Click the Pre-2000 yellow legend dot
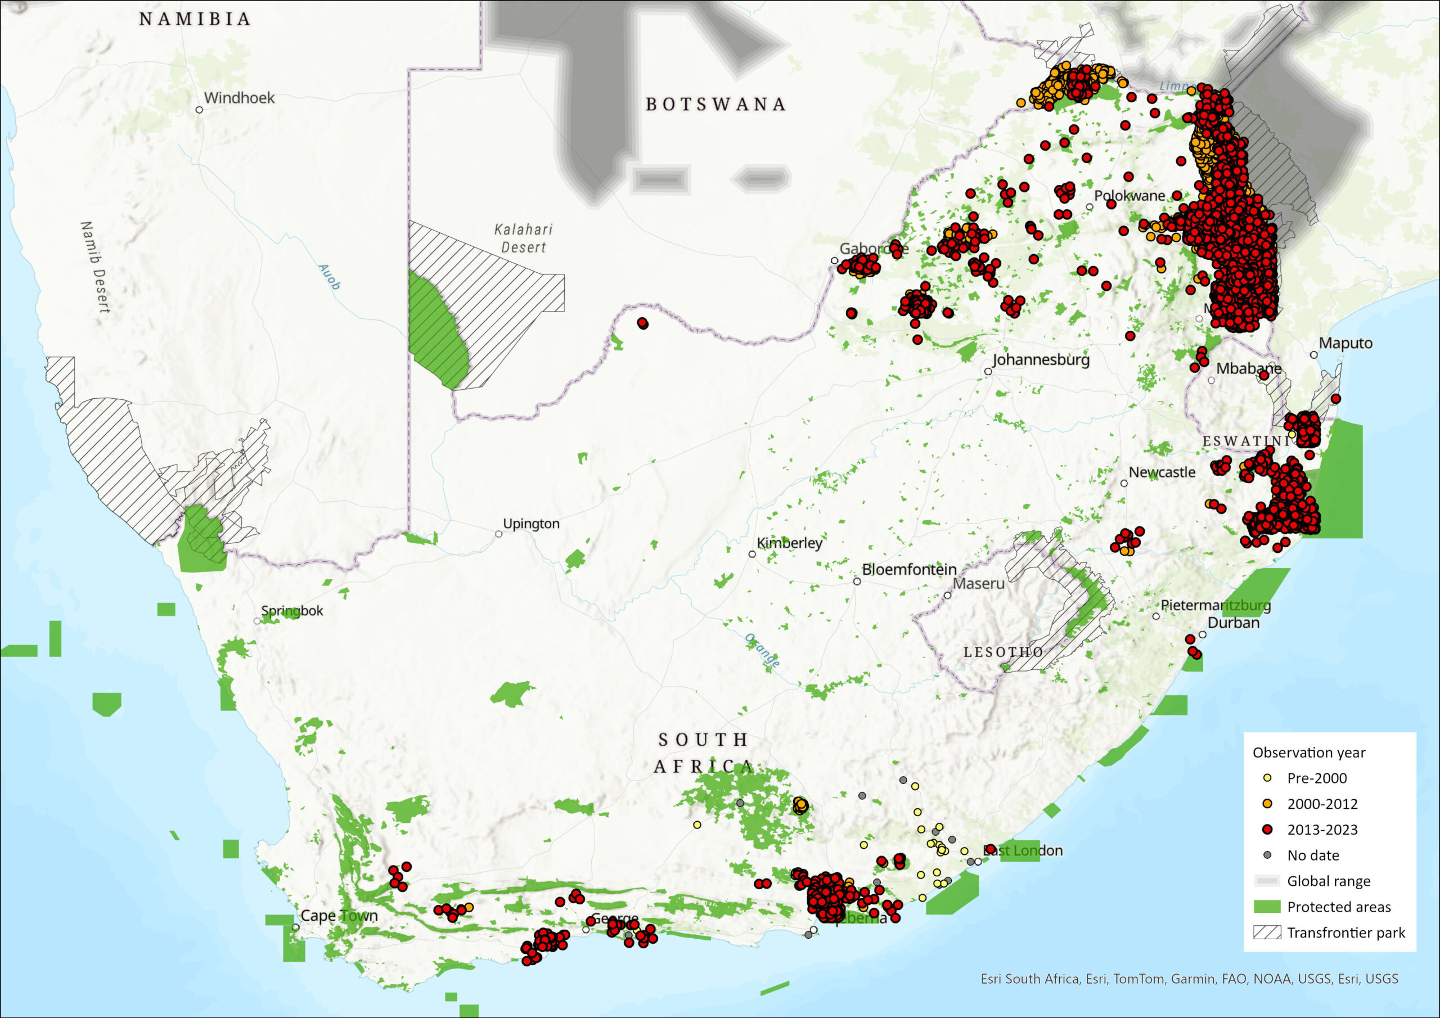 [x=1267, y=778]
